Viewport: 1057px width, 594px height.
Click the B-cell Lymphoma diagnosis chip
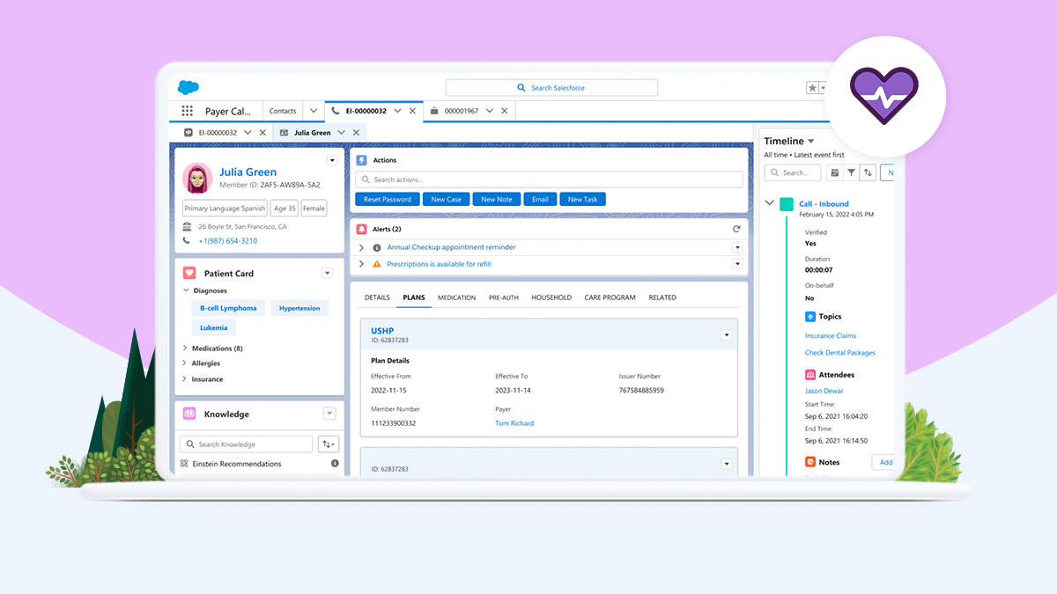[x=228, y=308]
